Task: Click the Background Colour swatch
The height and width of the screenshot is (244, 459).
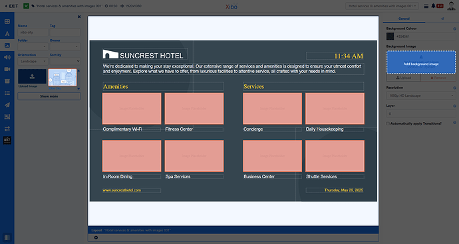Action: coord(390,36)
